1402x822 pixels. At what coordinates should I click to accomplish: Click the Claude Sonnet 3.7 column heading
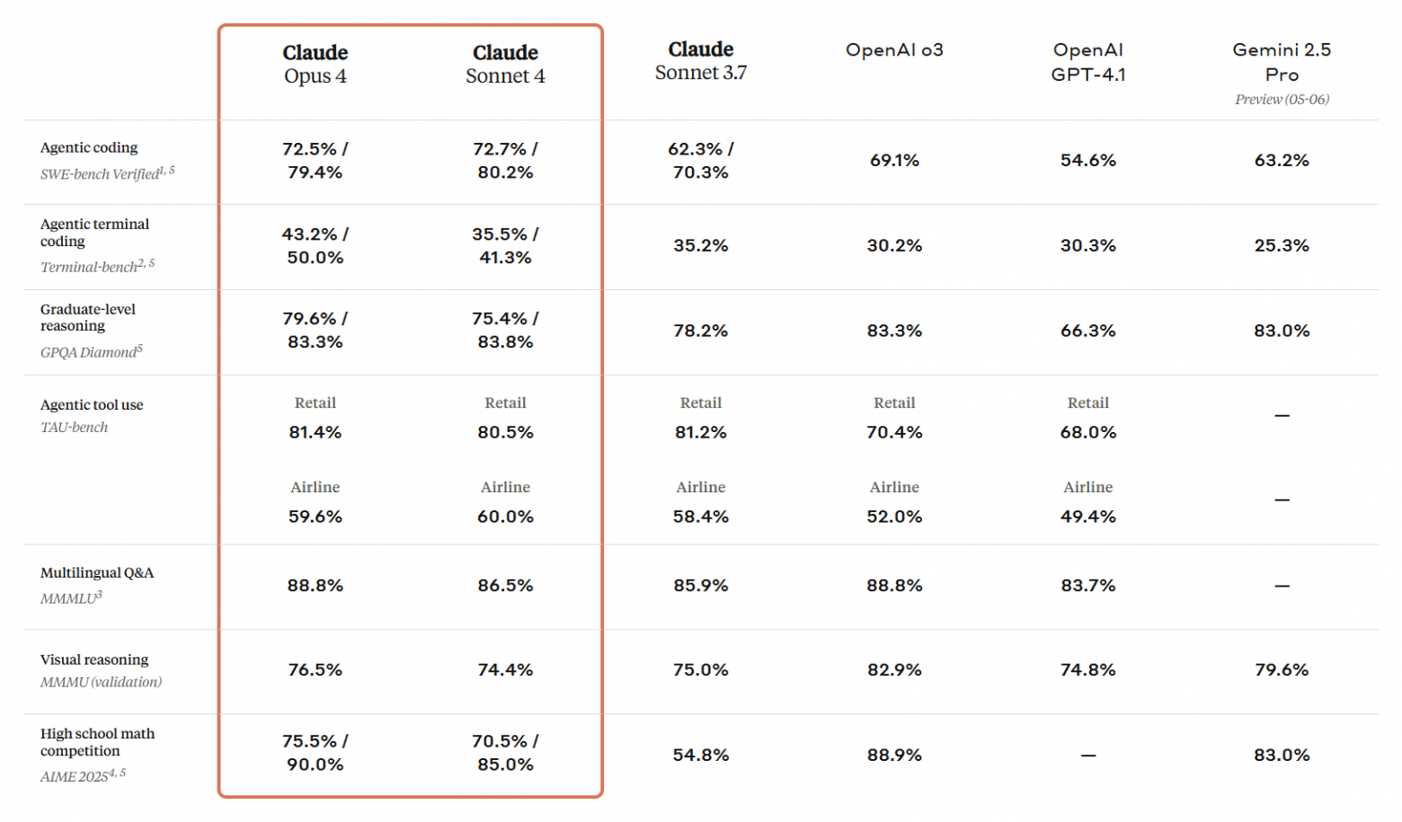700,61
